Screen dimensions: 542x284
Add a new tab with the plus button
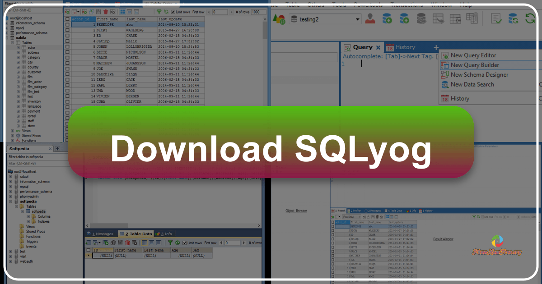pyautogui.click(x=435, y=47)
